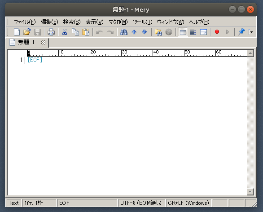Open the ファイル(F) menu

pos(25,22)
